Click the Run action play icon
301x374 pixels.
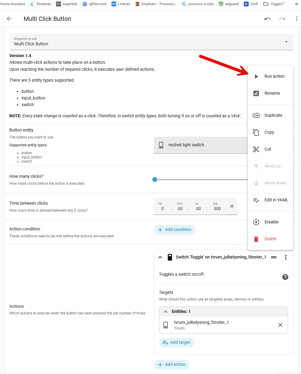[256, 76]
